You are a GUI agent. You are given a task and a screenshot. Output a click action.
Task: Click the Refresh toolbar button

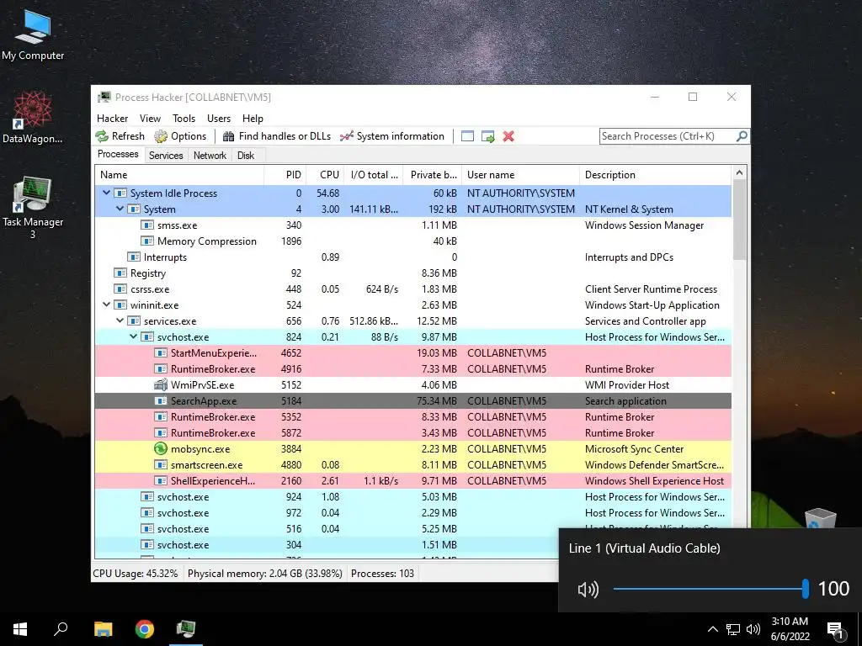[x=120, y=136]
